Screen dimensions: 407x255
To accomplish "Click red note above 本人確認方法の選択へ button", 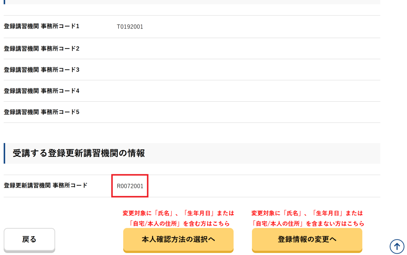I will pyautogui.click(x=178, y=218).
